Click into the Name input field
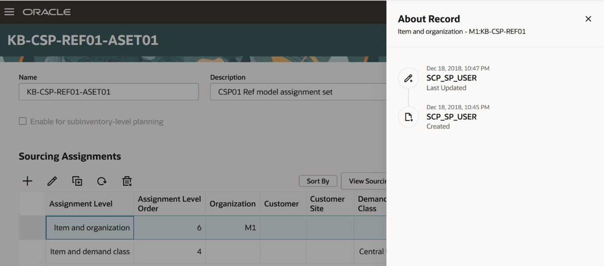Screen dimensions: 604x266 [109, 92]
